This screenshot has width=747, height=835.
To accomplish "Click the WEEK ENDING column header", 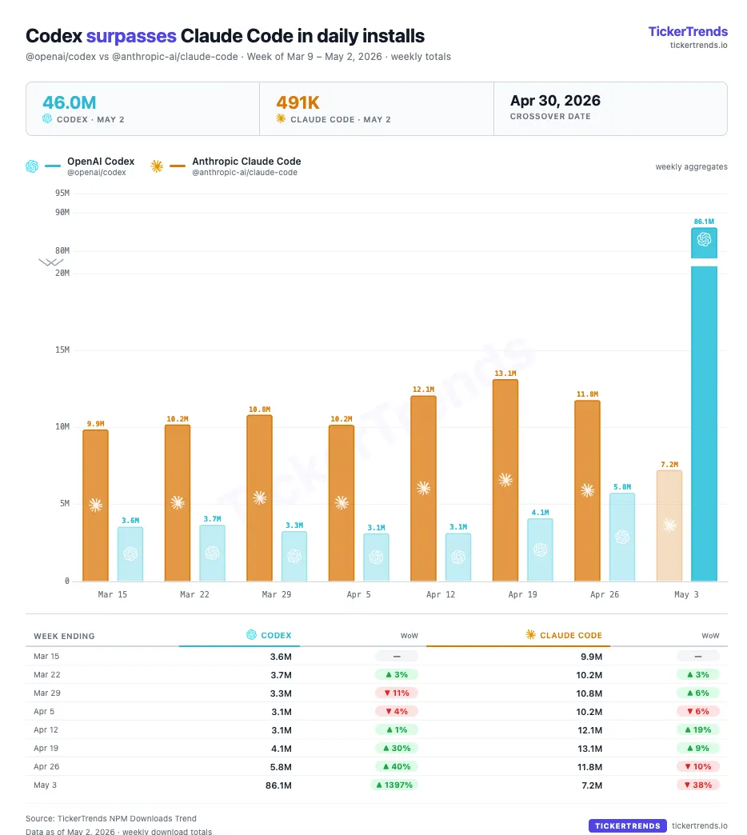I will click(64, 636).
